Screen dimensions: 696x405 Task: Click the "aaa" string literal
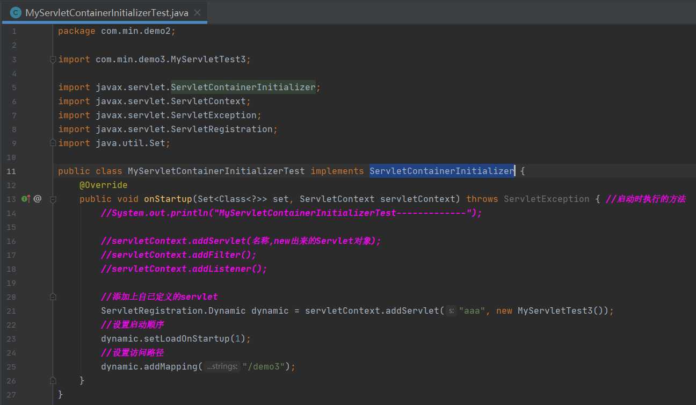[472, 310]
